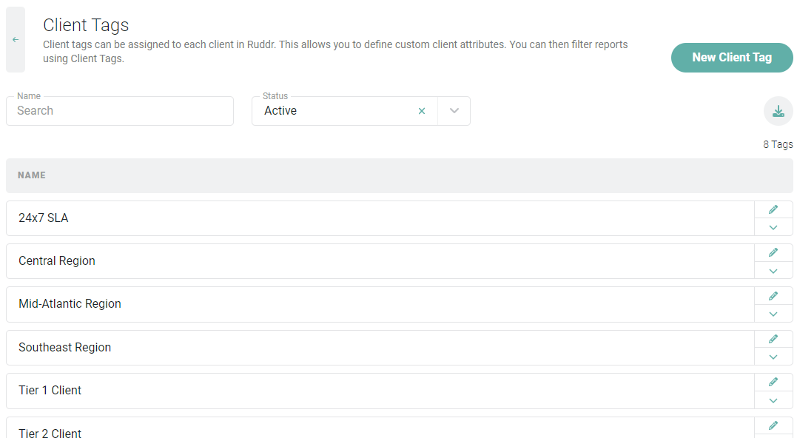
Task: Expand options for Mid-Atlantic Region row
Action: point(773,314)
